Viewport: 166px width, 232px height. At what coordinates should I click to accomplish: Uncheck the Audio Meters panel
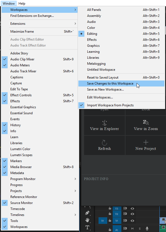tap(39, 65)
